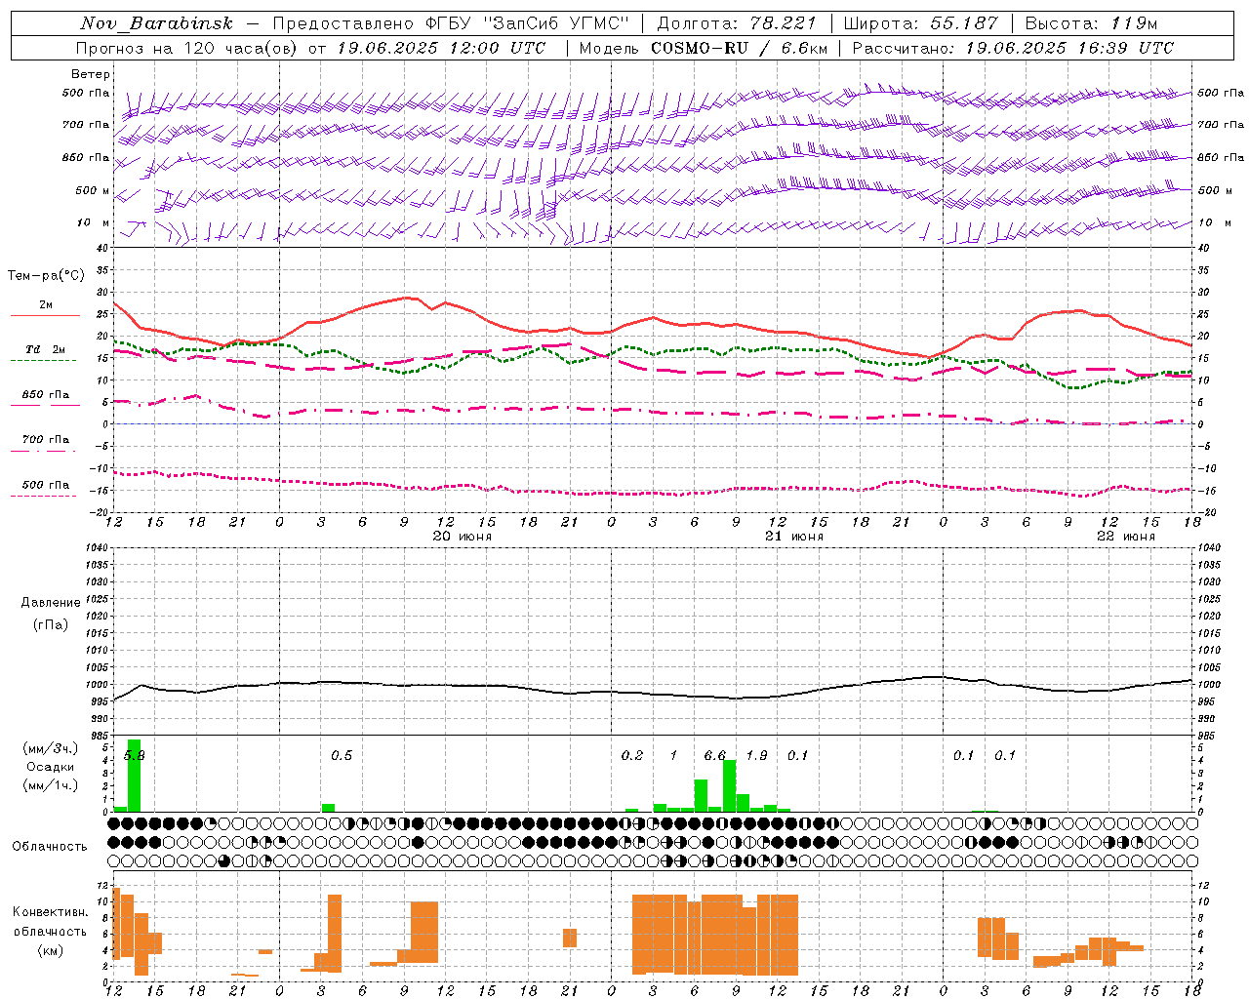
Task: Select the forecast start 19.06.2025 12:00 UTC
Action: [x=441, y=48]
